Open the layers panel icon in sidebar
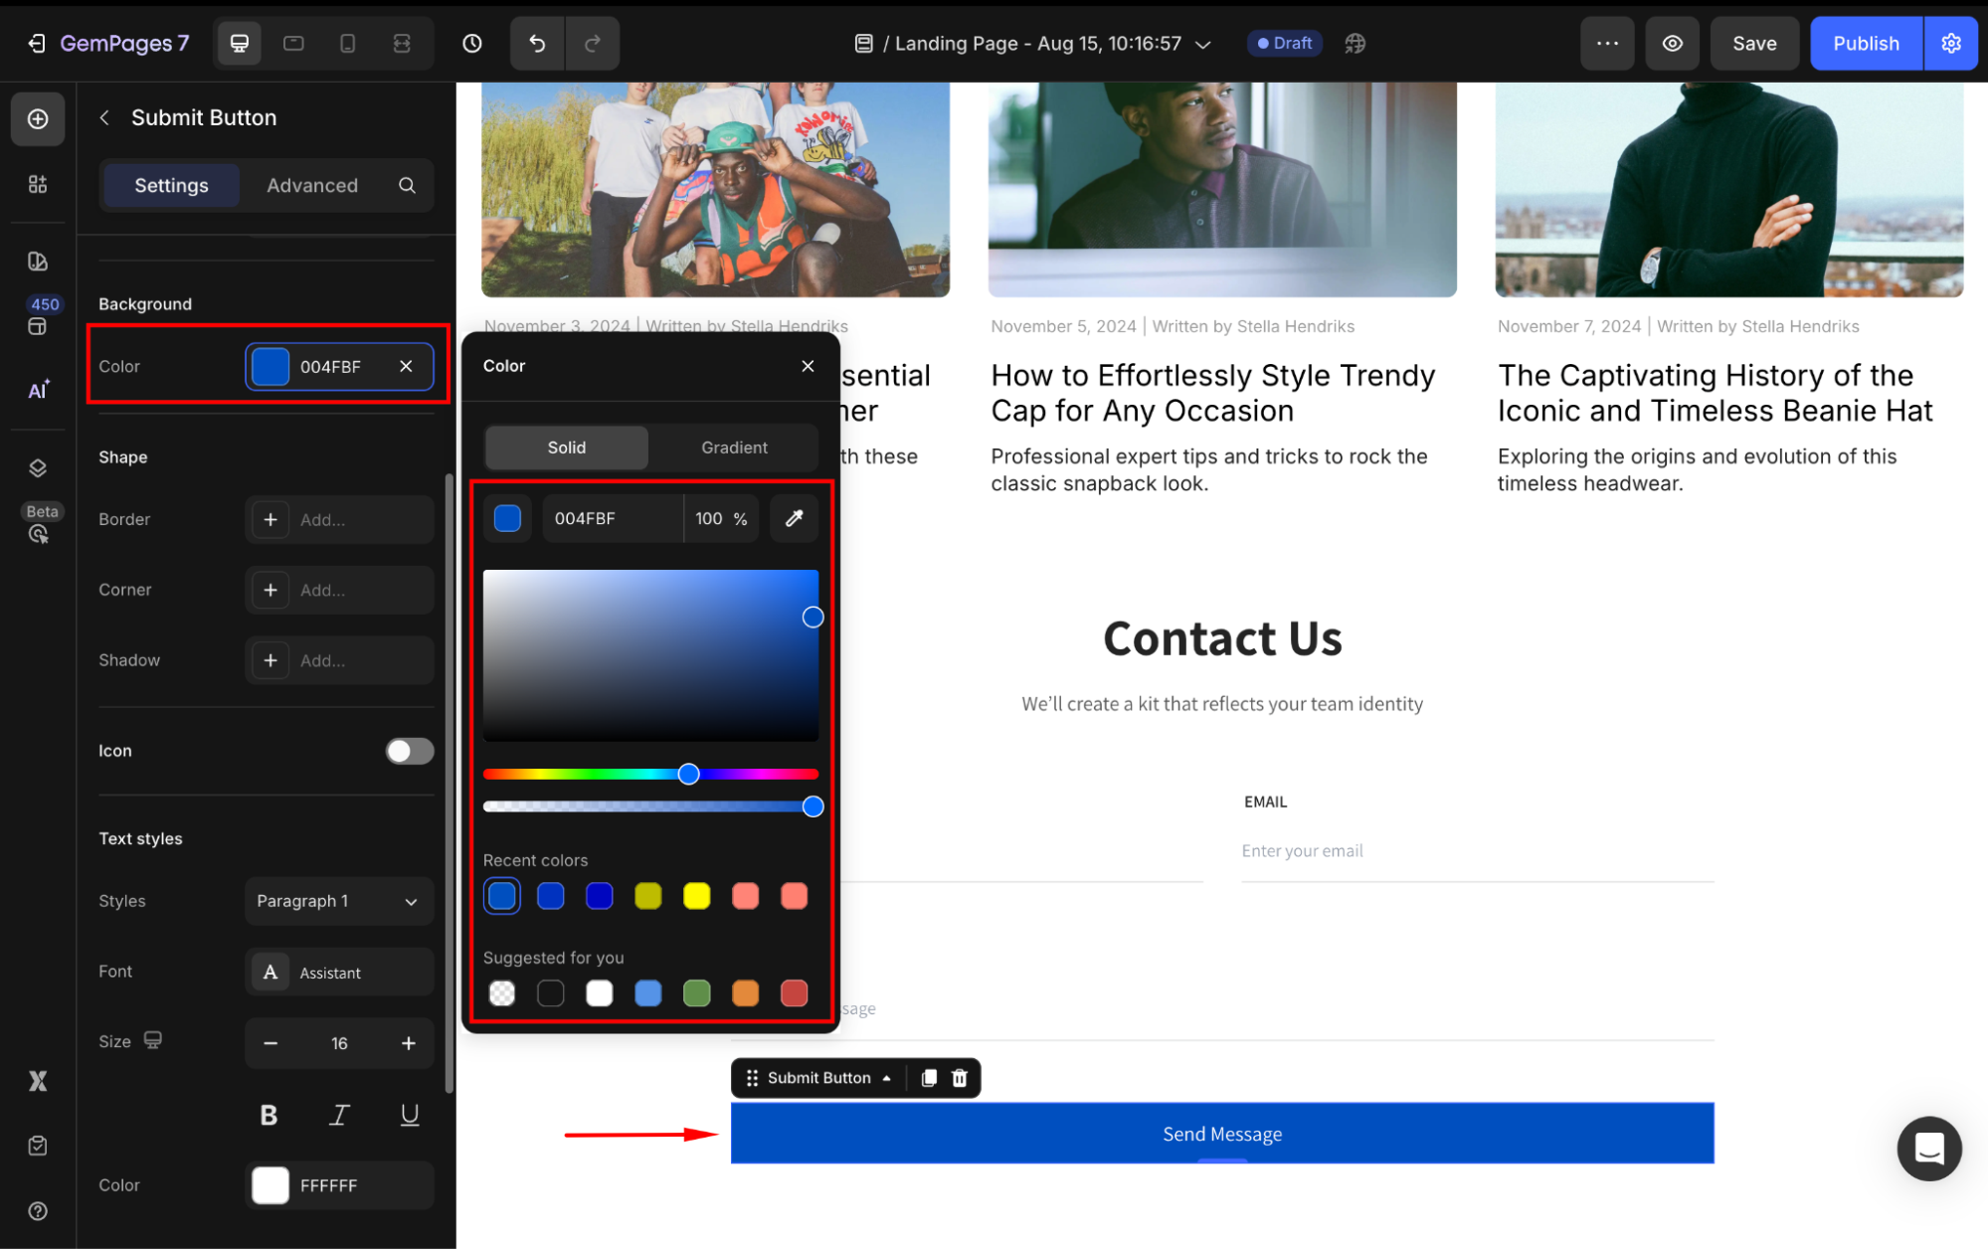This screenshot has height=1250, width=1988. 38,468
